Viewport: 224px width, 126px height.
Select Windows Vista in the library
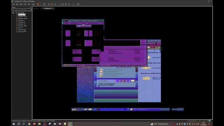coord(22,16)
